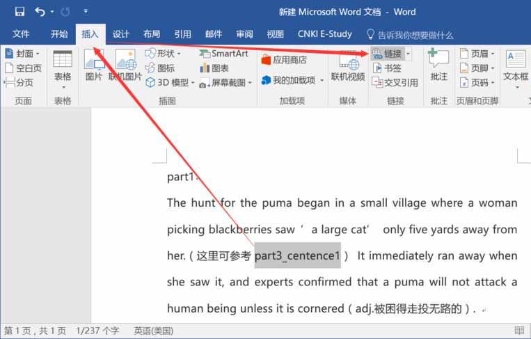Viewport: 531px width, 339px height.
Task: Open the undo history dropdown arrow
Action: pyautogui.click(x=52, y=12)
